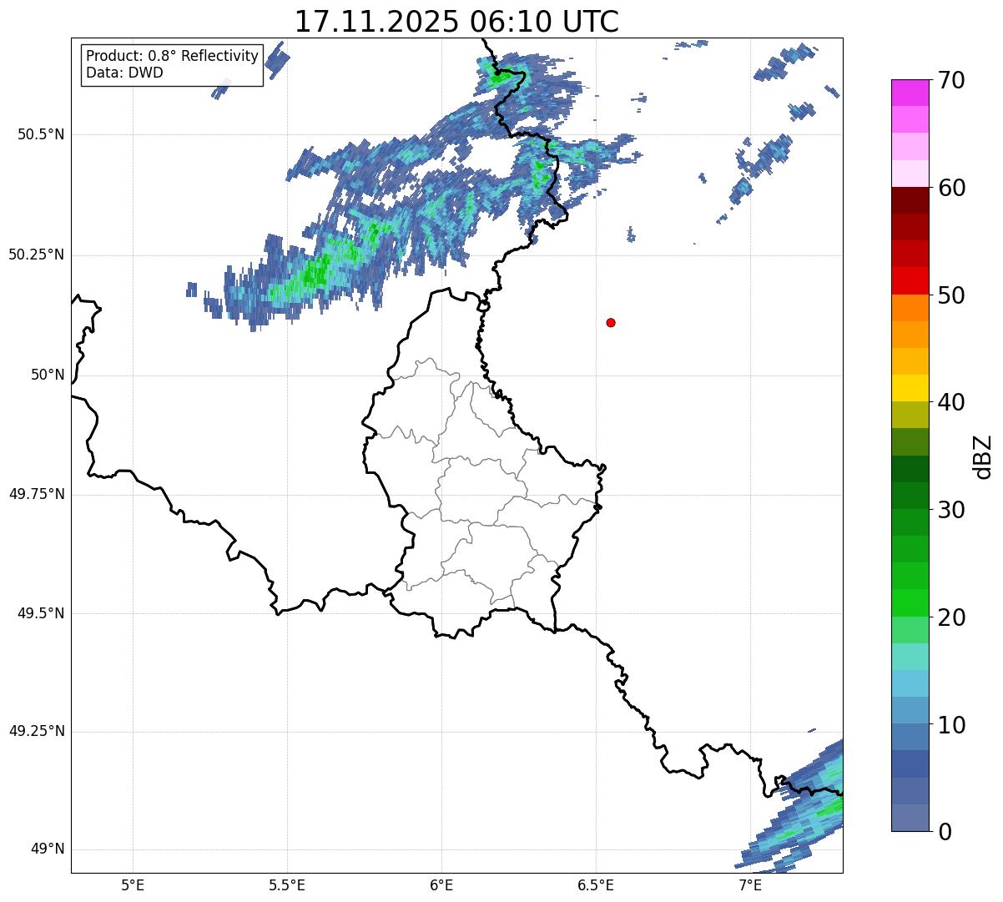This screenshot has height=902, width=1003.
Task: Click the 7°E longitude label
Action: coord(750,884)
